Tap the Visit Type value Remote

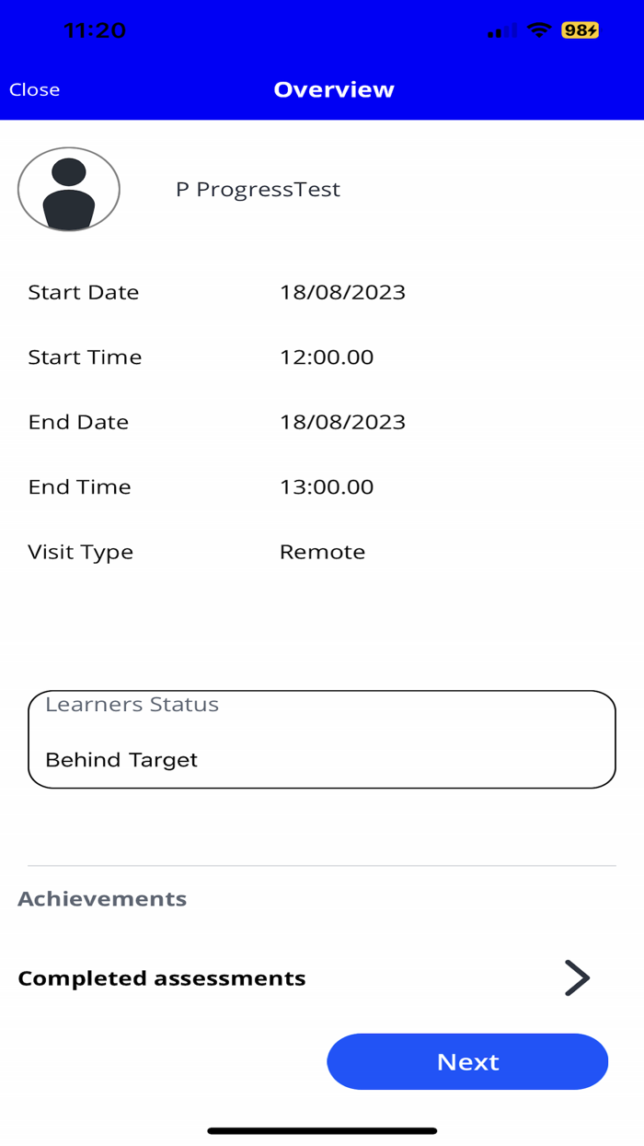tap(323, 552)
